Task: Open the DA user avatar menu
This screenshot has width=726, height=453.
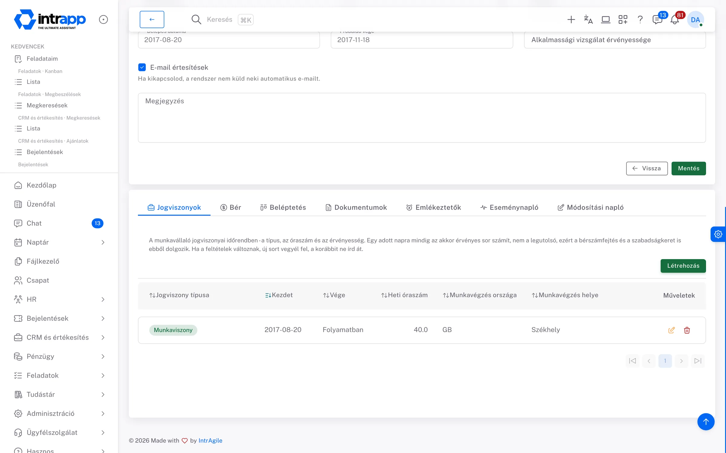Action: tap(695, 20)
